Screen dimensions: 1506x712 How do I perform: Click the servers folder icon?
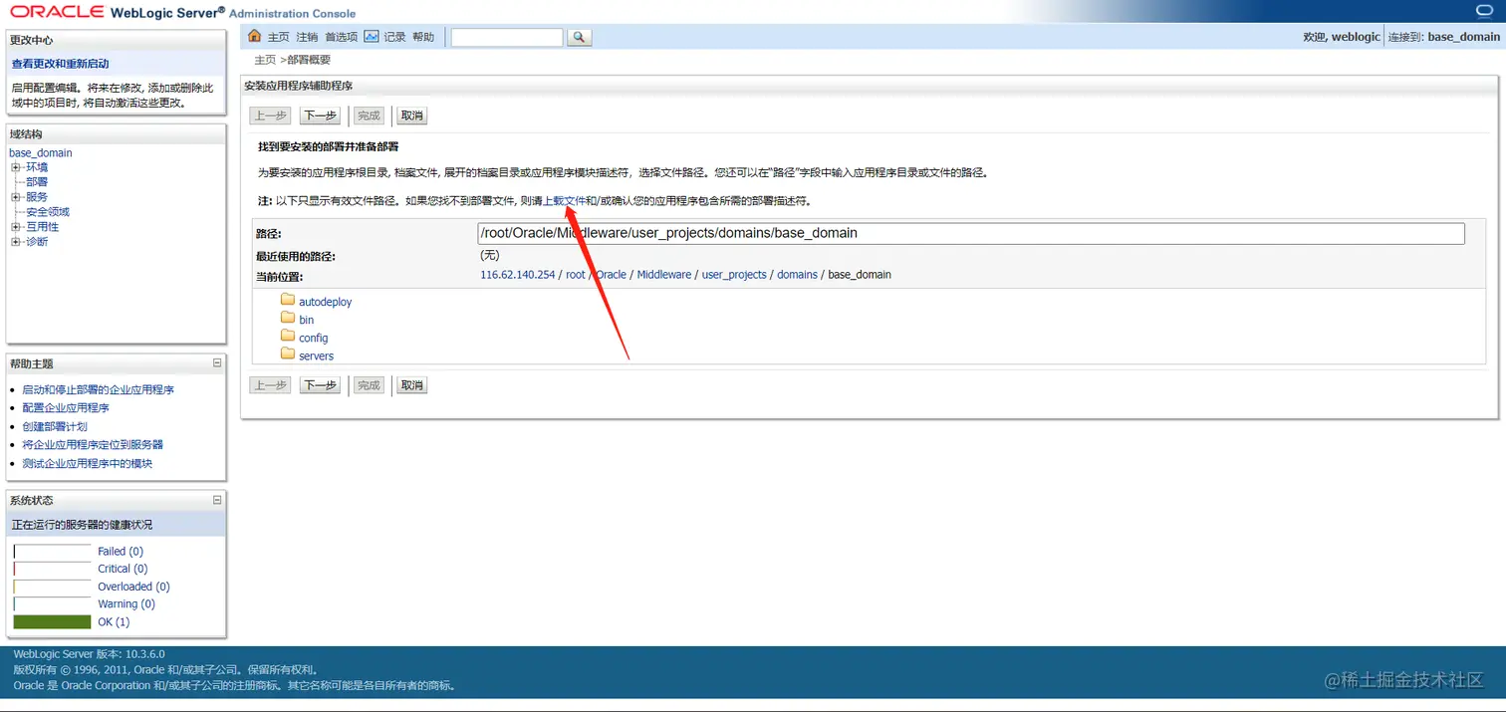pos(288,354)
